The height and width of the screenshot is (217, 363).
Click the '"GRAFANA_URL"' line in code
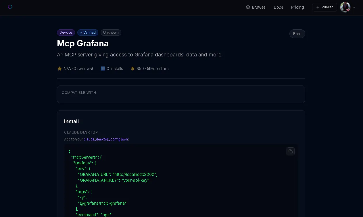tap(118, 174)
